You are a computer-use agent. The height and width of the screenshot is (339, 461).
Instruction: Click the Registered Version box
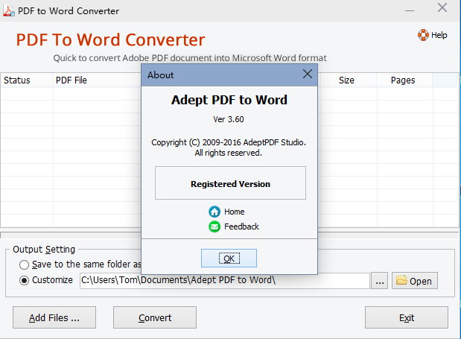(230, 183)
